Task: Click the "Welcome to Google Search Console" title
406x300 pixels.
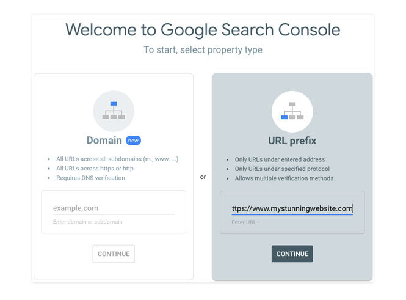Action: 203,30
